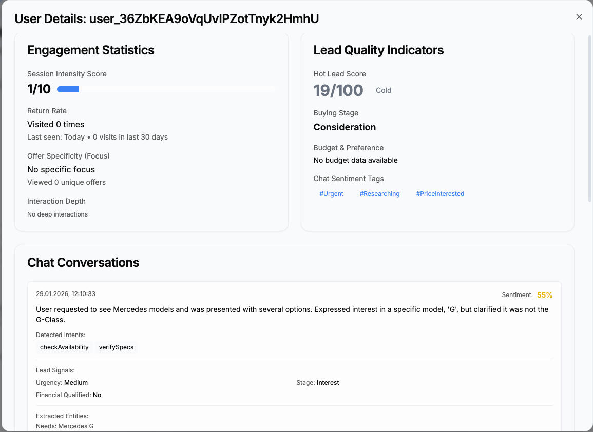The image size is (593, 432).
Task: Click the Stage Interest lead signal
Action: pyautogui.click(x=318, y=383)
